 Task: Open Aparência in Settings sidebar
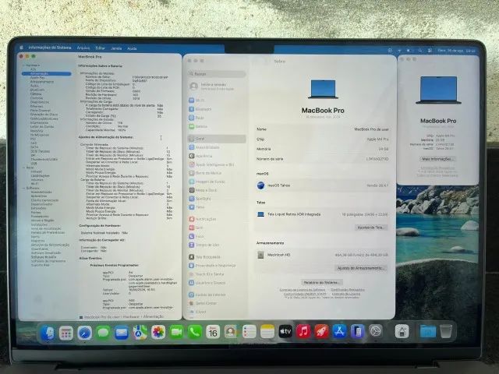217,156
